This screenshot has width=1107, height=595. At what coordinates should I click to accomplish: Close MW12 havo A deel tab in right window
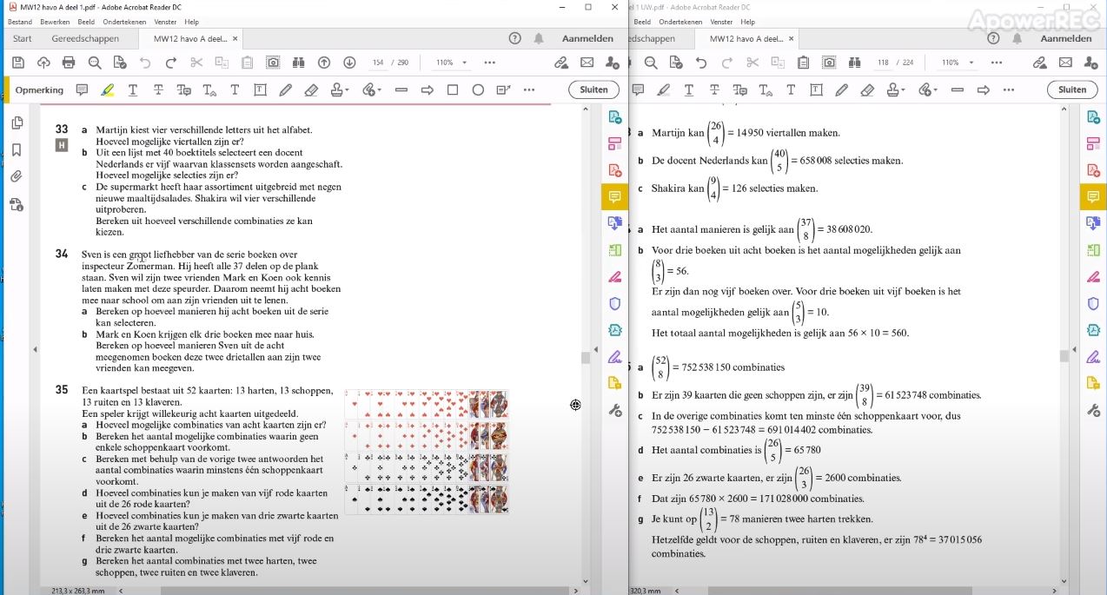(x=792, y=38)
